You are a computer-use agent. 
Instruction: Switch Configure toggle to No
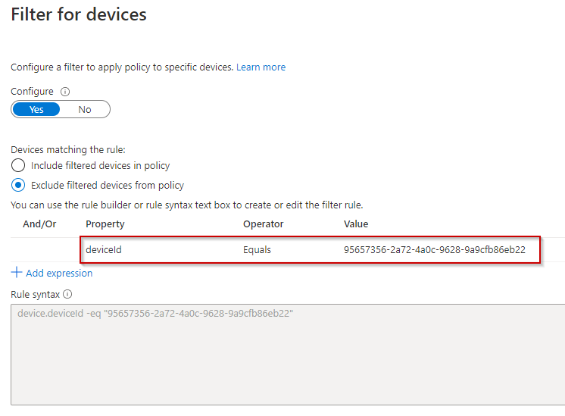[85, 110]
